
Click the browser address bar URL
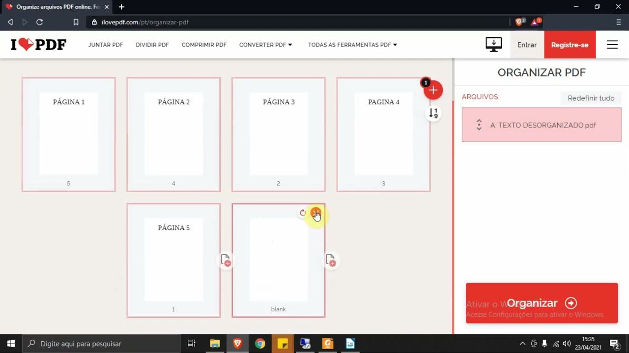(145, 22)
